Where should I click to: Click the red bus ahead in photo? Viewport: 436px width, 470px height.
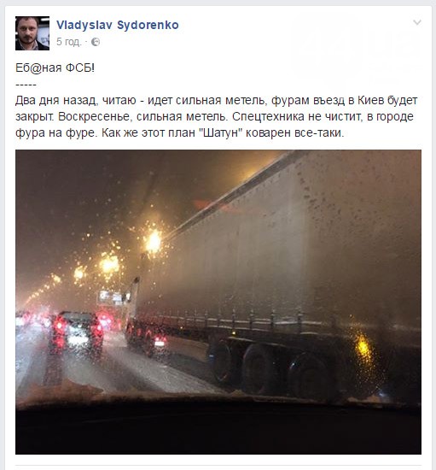click(x=110, y=308)
